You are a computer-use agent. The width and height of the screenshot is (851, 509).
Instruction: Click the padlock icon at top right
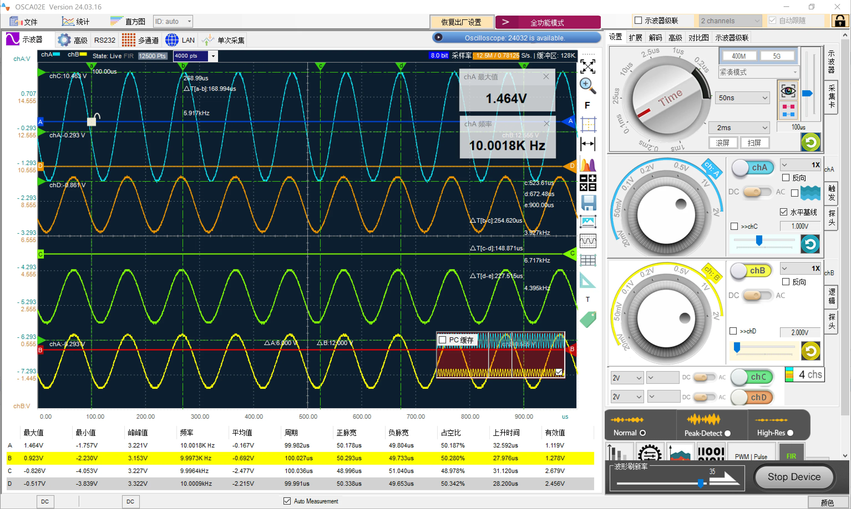tap(840, 21)
